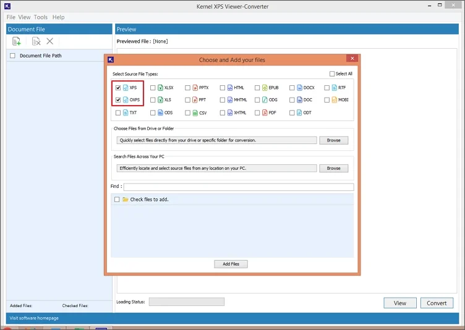The image size is (465, 330).
Task: Click the Kernel app logo in title bar
Action: [x=7, y=6]
